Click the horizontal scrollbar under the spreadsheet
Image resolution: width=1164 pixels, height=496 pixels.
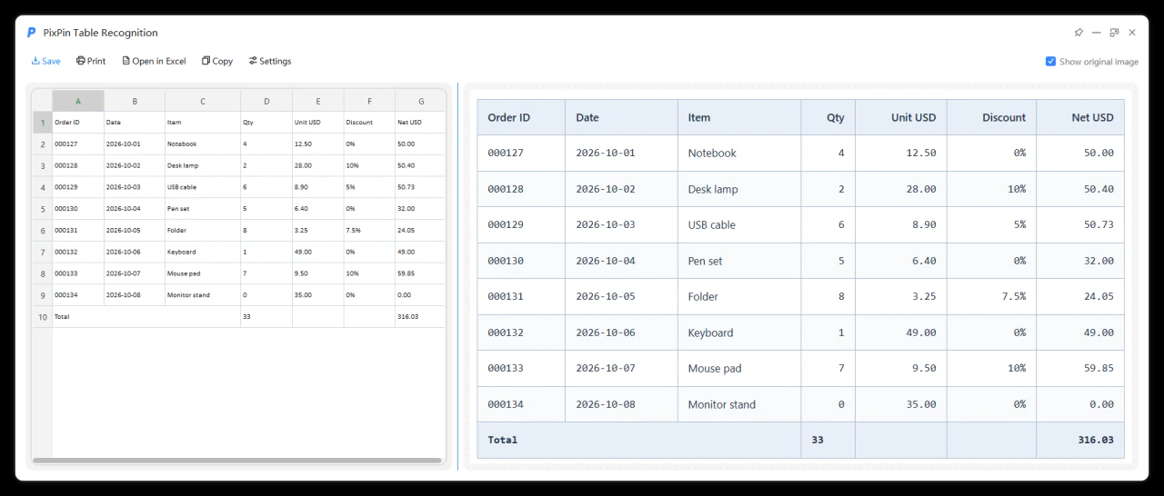coord(237,461)
